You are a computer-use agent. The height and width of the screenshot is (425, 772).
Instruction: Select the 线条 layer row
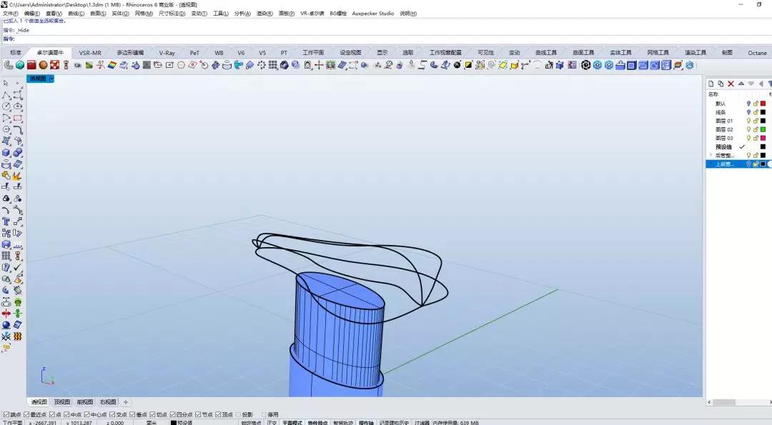coord(738,112)
